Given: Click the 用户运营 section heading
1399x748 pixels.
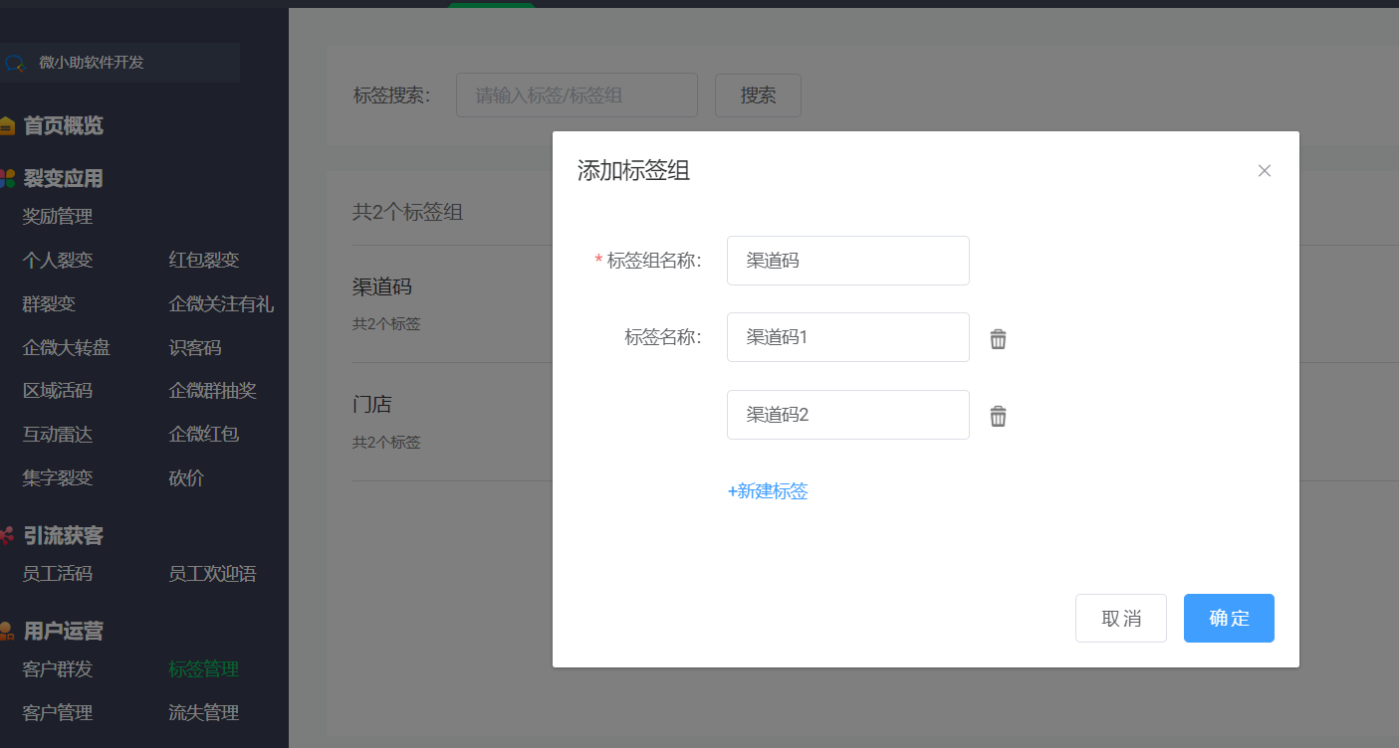Looking at the screenshot, I should pos(63,631).
